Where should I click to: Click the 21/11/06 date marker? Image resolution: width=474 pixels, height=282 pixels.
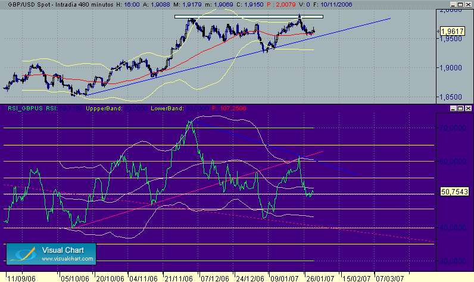coord(179,278)
